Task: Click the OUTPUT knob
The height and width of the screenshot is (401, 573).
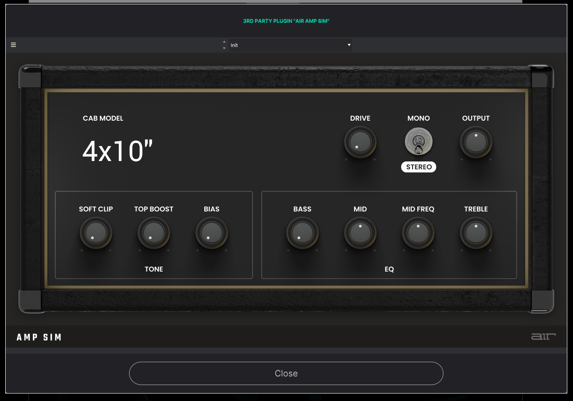Action: click(476, 142)
